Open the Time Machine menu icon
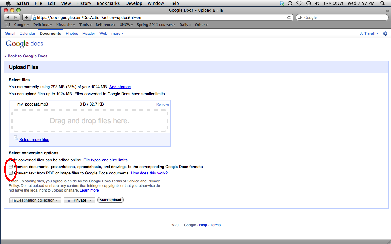The width and height of the screenshot is (391, 244). click(309, 3)
